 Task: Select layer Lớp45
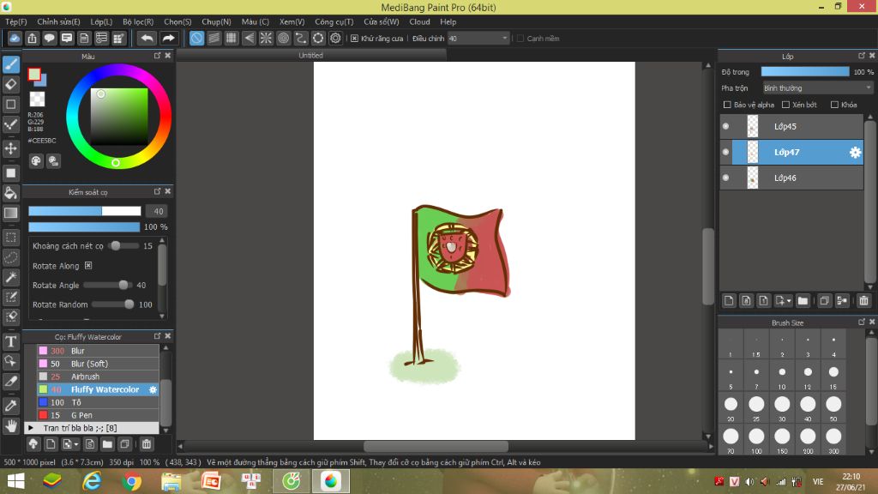(x=791, y=127)
